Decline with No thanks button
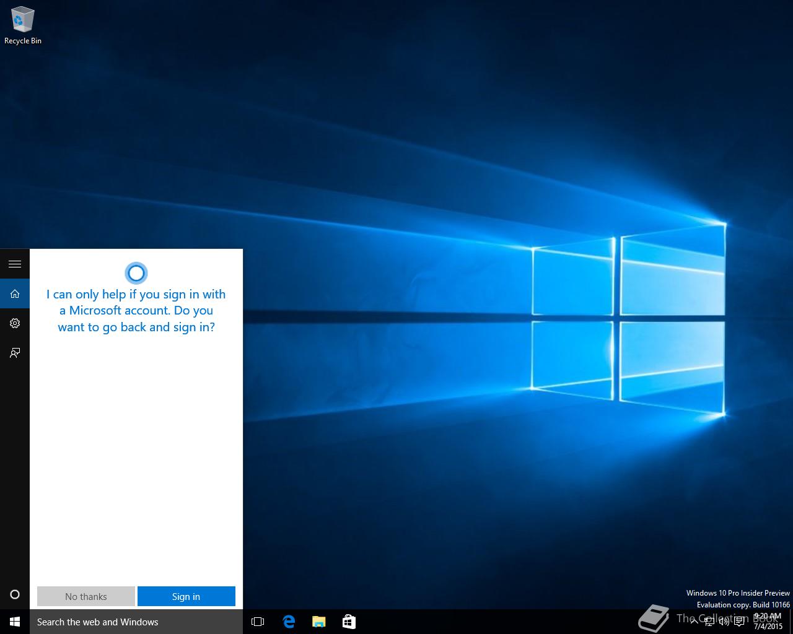 pos(86,596)
